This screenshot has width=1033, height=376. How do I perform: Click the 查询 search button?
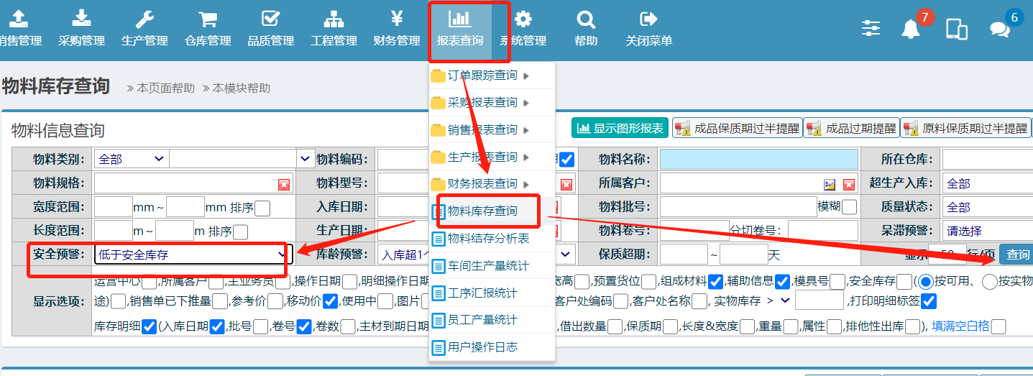click(x=1017, y=254)
